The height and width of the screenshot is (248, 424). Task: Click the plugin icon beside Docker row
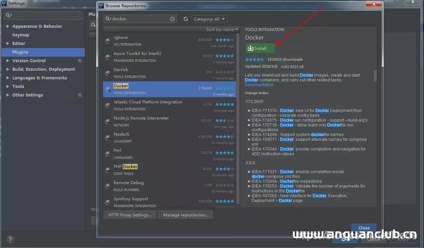point(107,90)
